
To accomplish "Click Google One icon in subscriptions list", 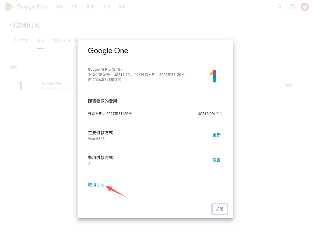I will coord(20,86).
